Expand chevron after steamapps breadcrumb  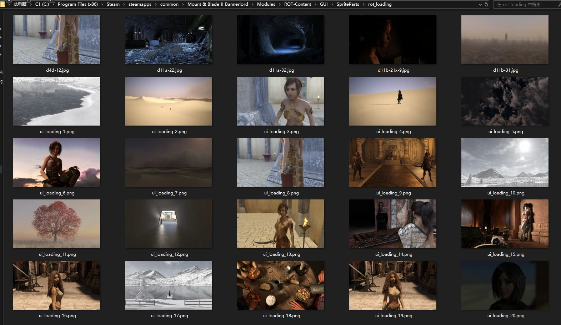(x=156, y=4)
